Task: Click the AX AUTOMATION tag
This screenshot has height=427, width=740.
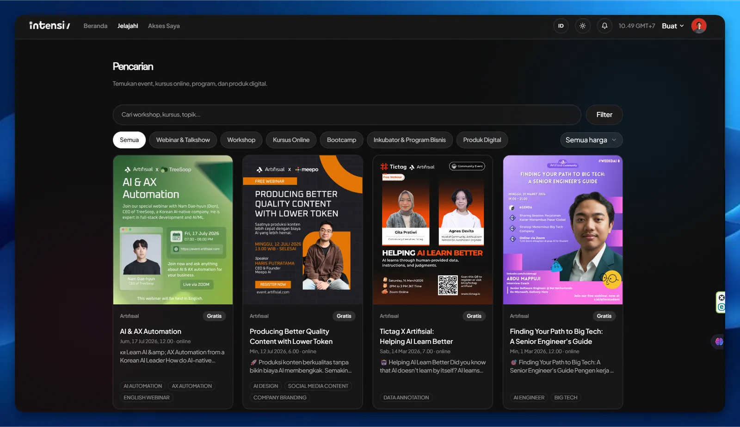Action: [191, 386]
